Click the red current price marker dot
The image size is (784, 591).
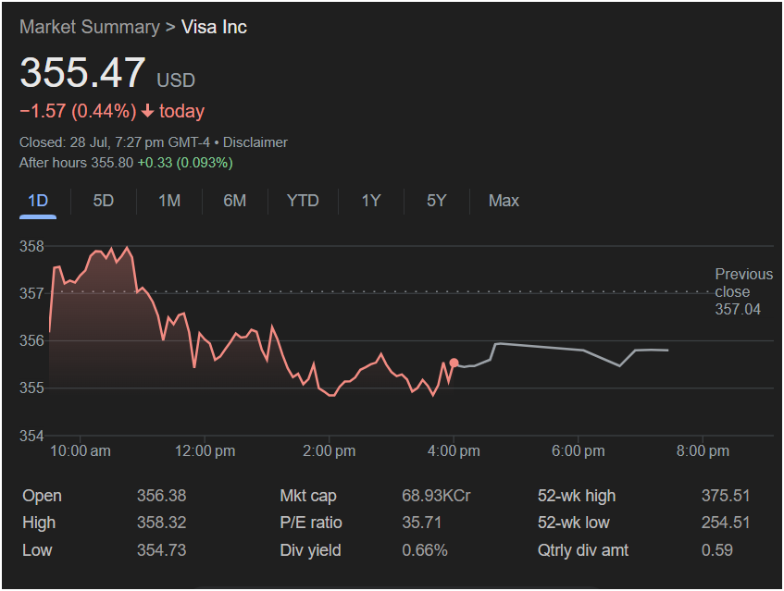coord(454,363)
